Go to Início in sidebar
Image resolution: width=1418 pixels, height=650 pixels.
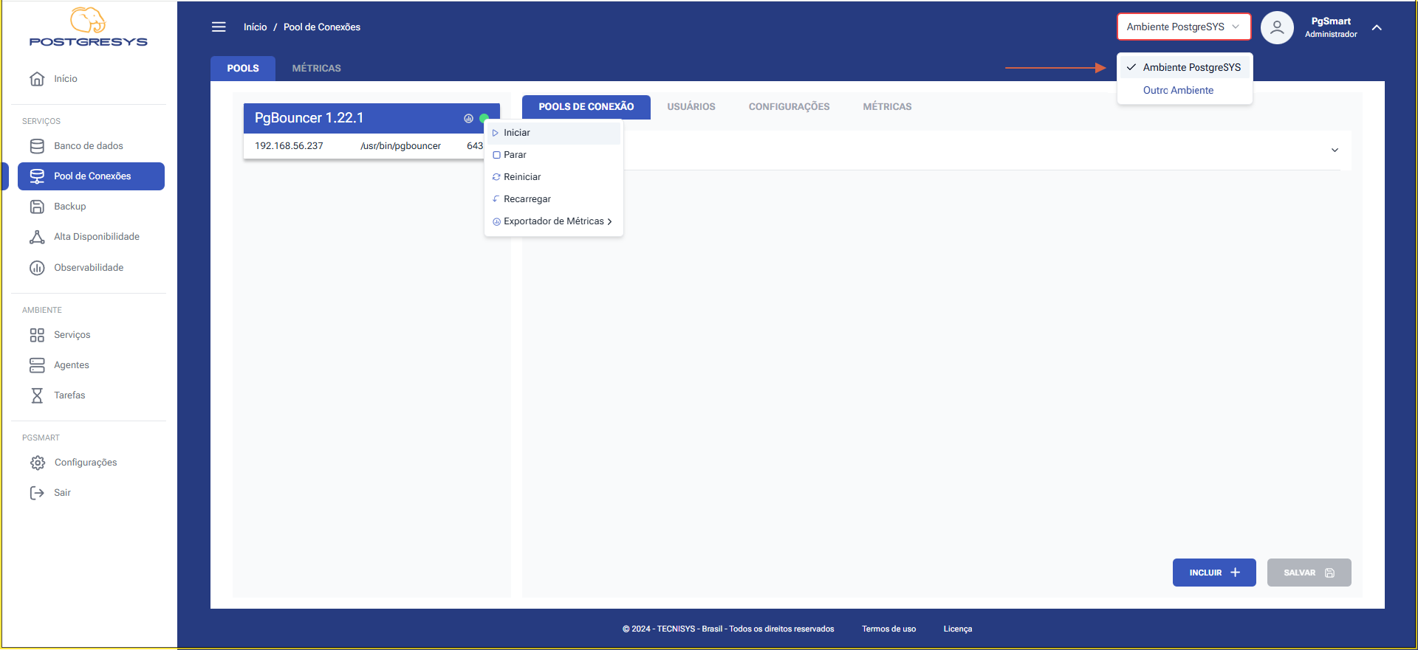click(92, 79)
